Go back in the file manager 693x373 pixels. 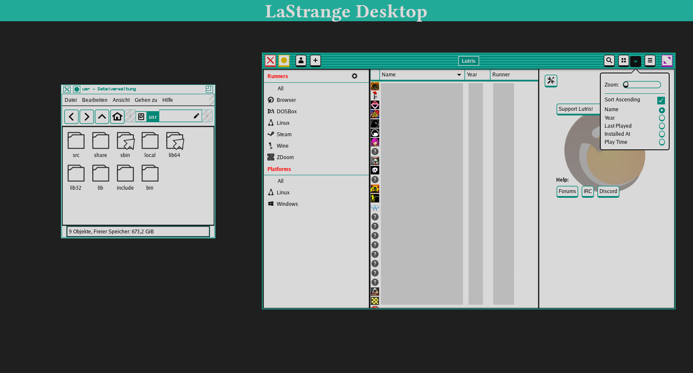[x=71, y=117]
